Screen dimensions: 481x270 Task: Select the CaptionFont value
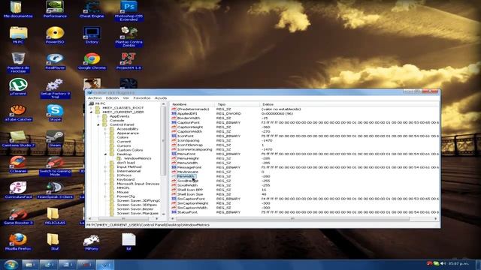coord(189,122)
